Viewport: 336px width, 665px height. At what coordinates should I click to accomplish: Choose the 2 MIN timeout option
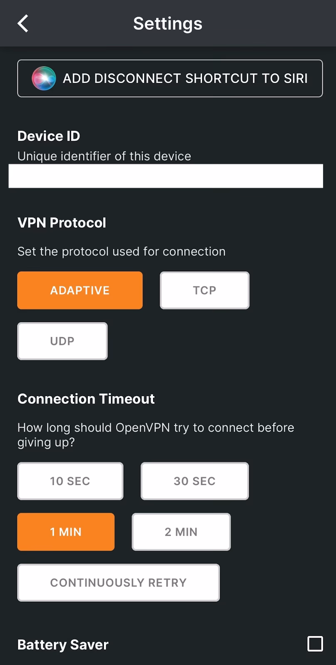tap(181, 532)
